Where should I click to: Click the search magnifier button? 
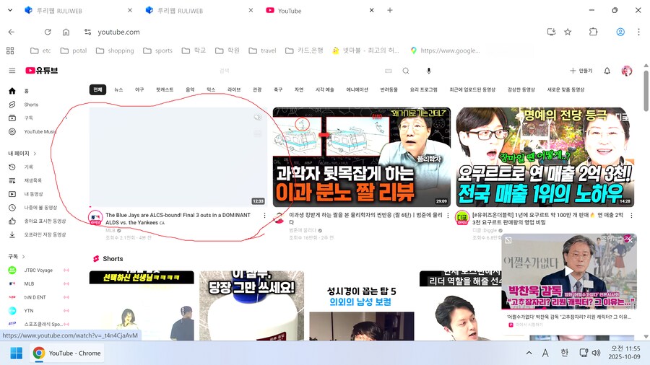(406, 71)
